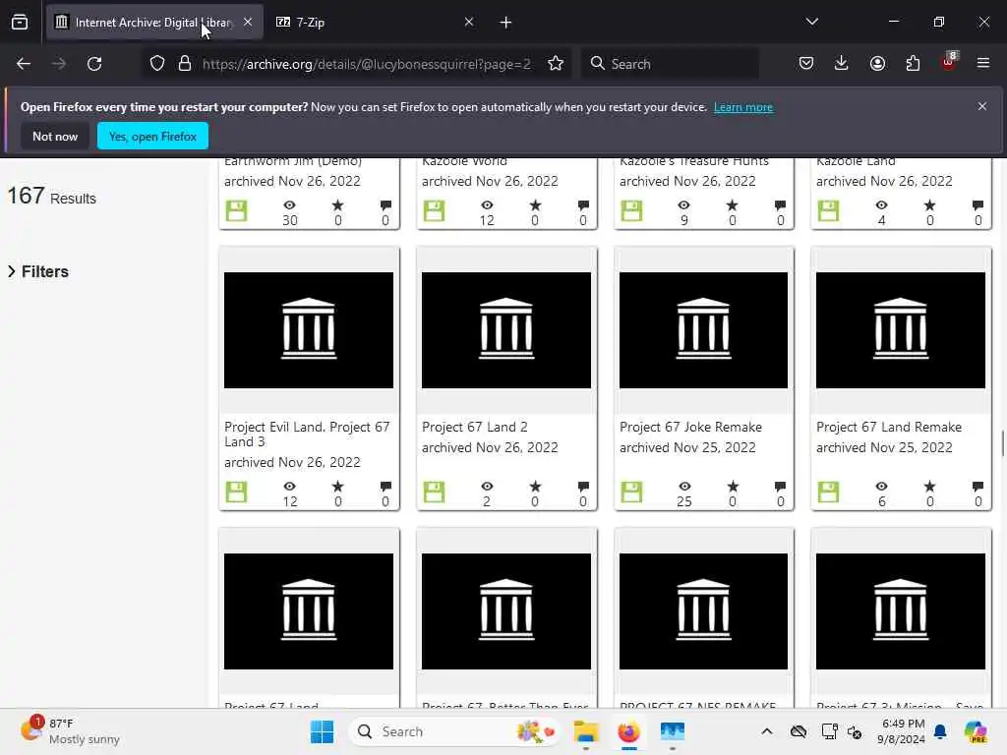The height and width of the screenshot is (755, 1007).
Task: Click the site padlock security icon
Action: pyautogui.click(x=185, y=64)
